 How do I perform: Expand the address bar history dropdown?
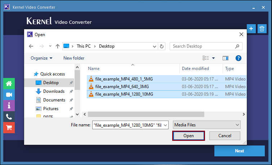[x=155, y=47]
